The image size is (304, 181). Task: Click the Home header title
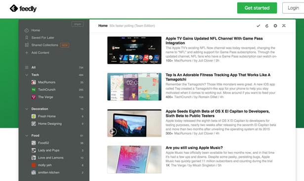(103, 26)
